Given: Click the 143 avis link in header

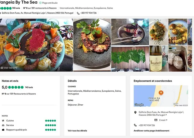Looking at the screenshot, I should coord(16,8).
